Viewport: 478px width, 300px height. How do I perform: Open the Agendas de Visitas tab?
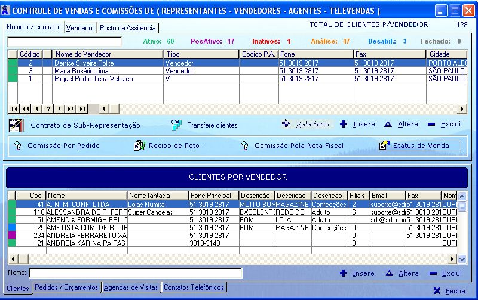coord(131,287)
